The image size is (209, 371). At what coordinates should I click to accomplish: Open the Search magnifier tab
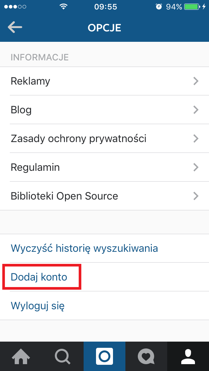(63, 356)
